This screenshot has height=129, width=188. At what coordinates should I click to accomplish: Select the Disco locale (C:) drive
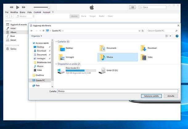click(77, 70)
